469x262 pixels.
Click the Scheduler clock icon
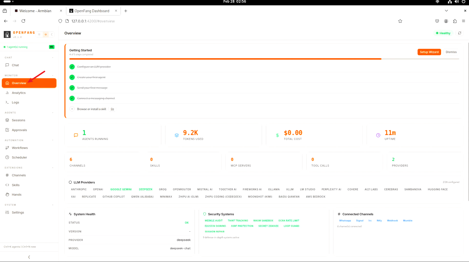7,157
